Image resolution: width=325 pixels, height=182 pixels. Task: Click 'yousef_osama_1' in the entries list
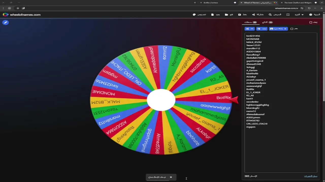[x=256, y=80]
